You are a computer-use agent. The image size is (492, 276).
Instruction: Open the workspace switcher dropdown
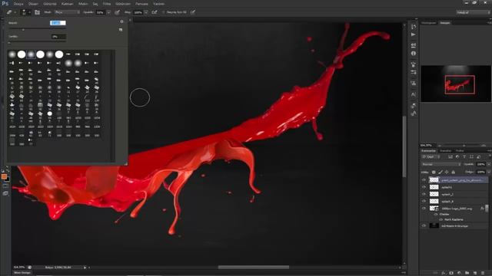[474, 12]
